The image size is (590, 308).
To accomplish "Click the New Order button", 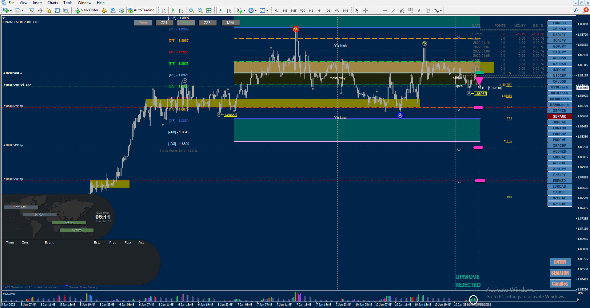I will point(87,10).
